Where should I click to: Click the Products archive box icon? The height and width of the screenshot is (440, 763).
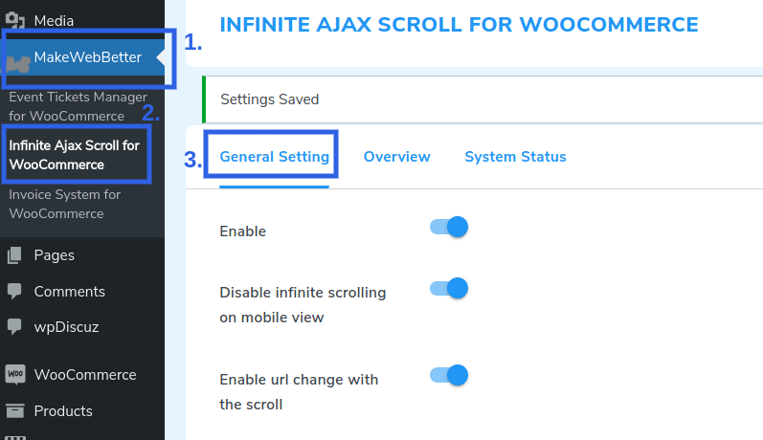pyautogui.click(x=14, y=411)
